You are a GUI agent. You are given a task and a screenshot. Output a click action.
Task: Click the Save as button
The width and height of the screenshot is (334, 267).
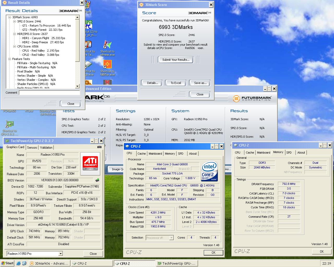click(200, 83)
